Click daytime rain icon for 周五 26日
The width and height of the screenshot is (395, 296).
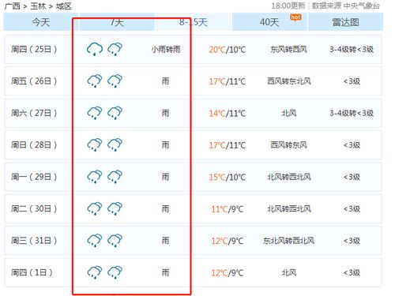pyautogui.click(x=95, y=81)
